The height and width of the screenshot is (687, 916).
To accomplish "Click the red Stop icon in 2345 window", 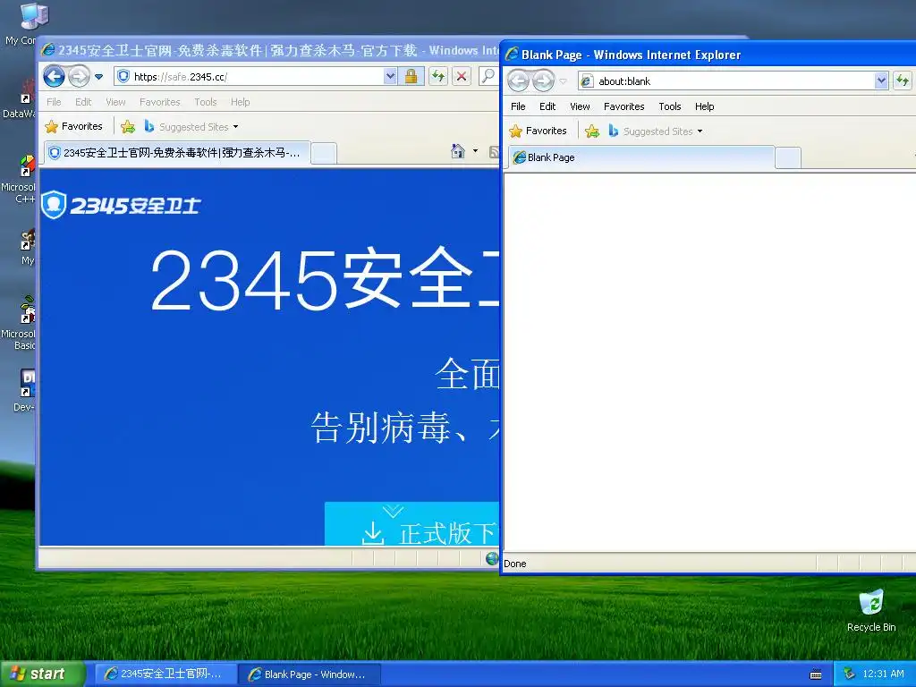I will tap(462, 77).
